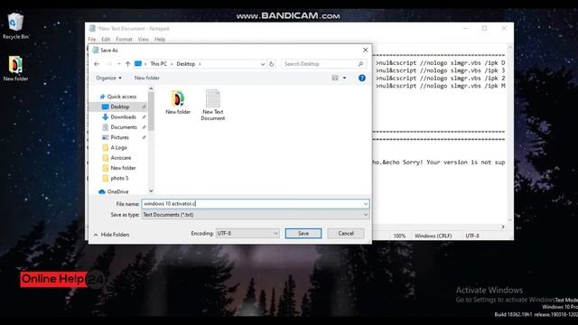Change the file view layout icon
This screenshot has height=325, width=578.
[x=335, y=78]
